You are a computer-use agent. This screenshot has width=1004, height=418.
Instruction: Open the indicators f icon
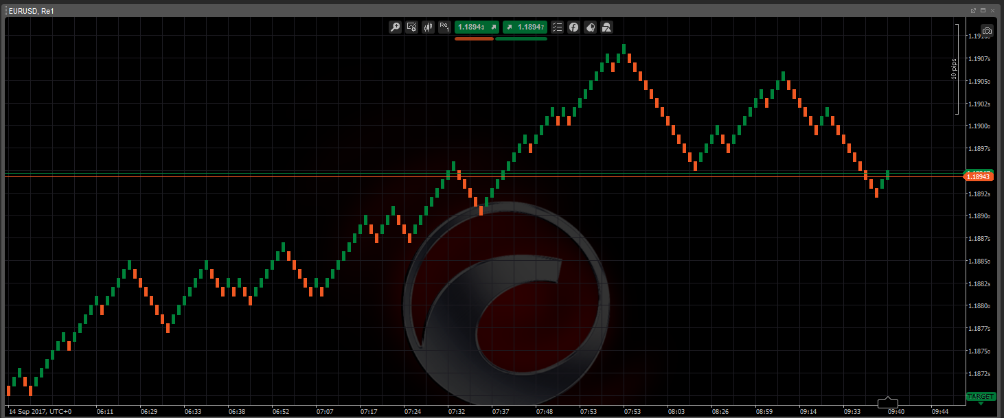pyautogui.click(x=573, y=27)
